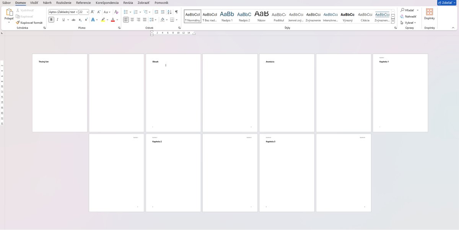Click the Zdieľať share button
Viewport: 459px width, 230px height.
point(448,3)
